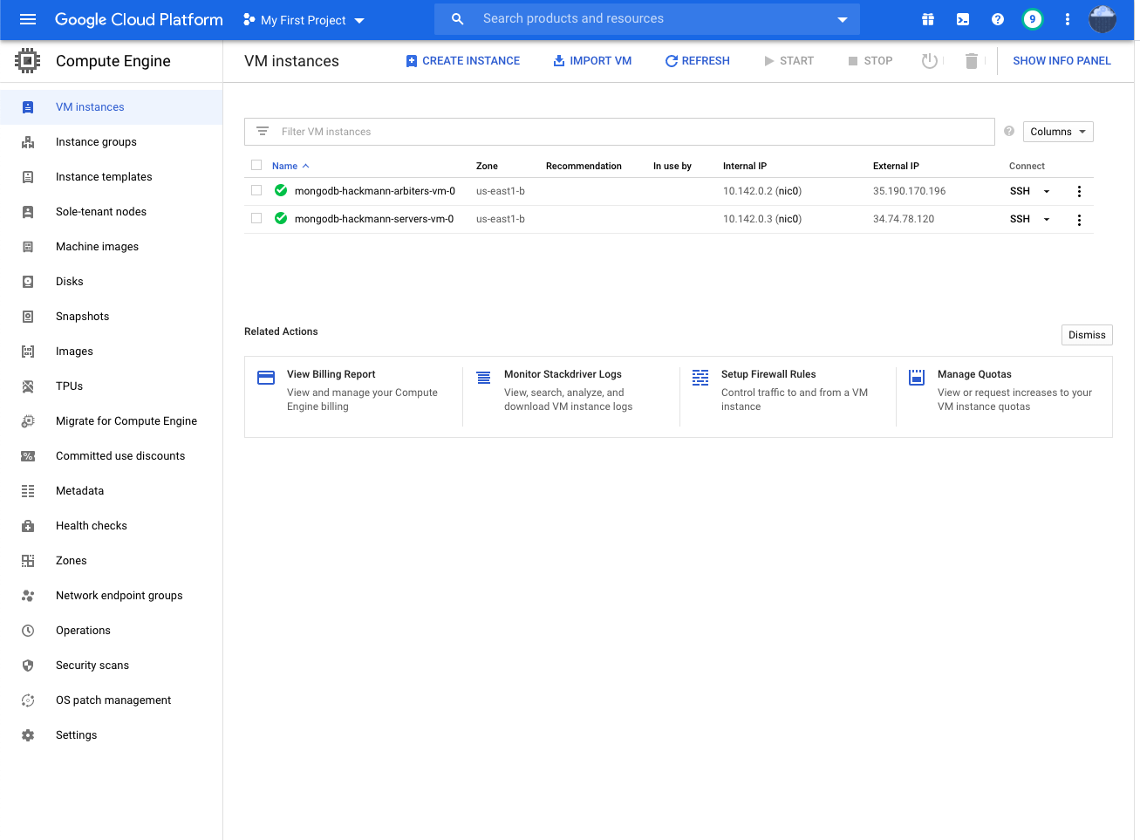
Task: Open the top bar vertical dots menu
Action: [1068, 19]
